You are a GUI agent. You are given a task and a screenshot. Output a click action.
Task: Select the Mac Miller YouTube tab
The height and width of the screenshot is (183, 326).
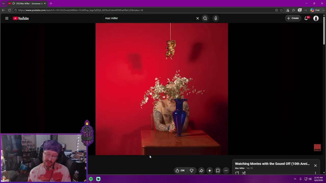coord(27,4)
